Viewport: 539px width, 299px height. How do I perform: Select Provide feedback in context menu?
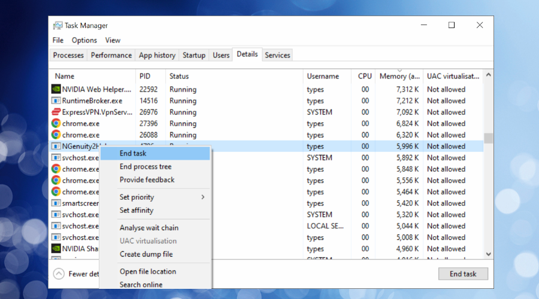155,180
